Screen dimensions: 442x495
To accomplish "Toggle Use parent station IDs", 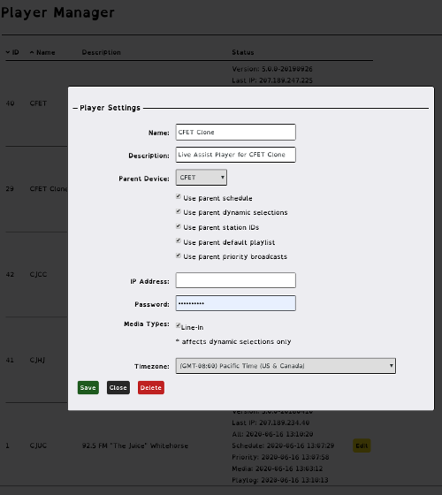I will 179,226.
